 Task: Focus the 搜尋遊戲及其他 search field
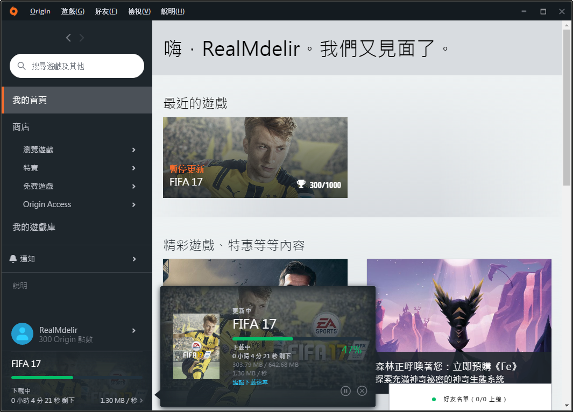coord(77,66)
